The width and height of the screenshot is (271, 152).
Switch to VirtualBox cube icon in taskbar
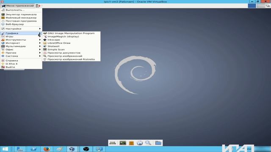72,149
